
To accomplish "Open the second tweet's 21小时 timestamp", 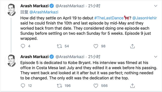I will [x=94, y=57].
